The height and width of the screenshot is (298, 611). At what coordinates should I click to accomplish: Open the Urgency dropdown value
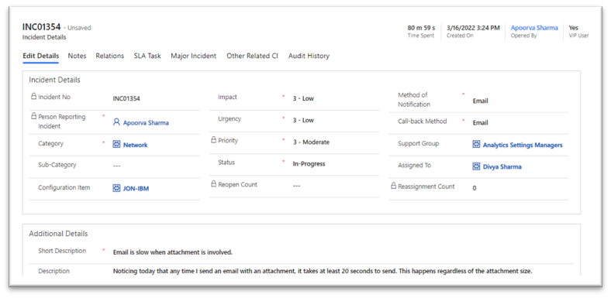coord(335,120)
